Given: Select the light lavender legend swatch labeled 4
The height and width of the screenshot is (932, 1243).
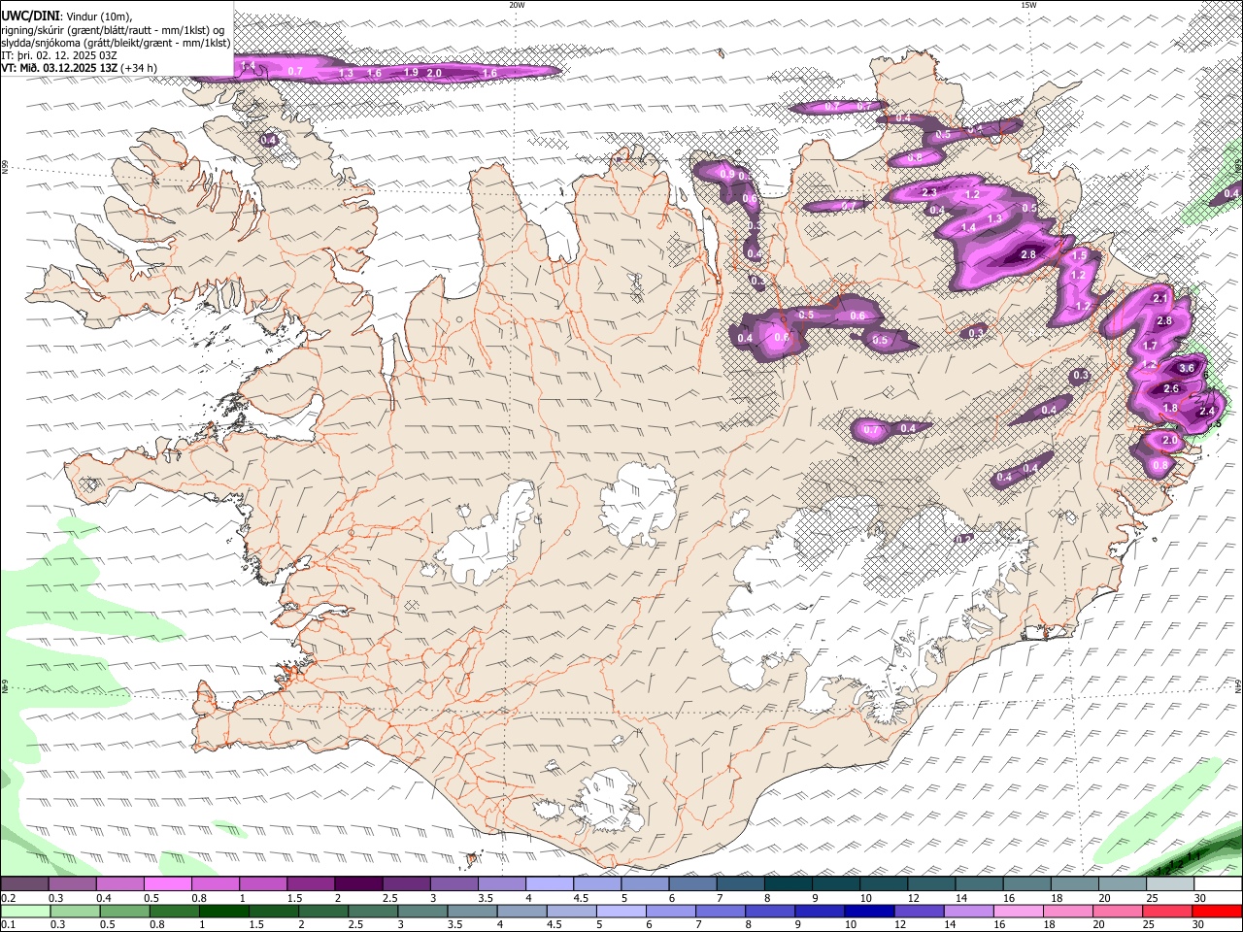Looking at the screenshot, I should coord(550,884).
